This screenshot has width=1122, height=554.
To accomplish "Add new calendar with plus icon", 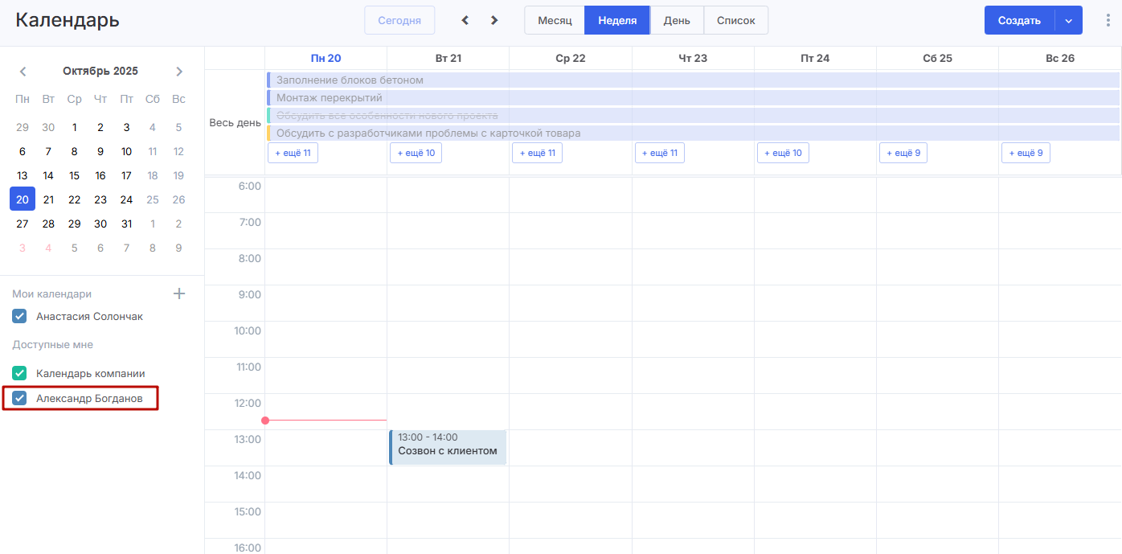I will pyautogui.click(x=179, y=293).
